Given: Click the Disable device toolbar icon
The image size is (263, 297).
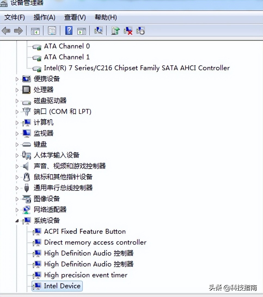Looking at the screenshot, I should (140, 30).
